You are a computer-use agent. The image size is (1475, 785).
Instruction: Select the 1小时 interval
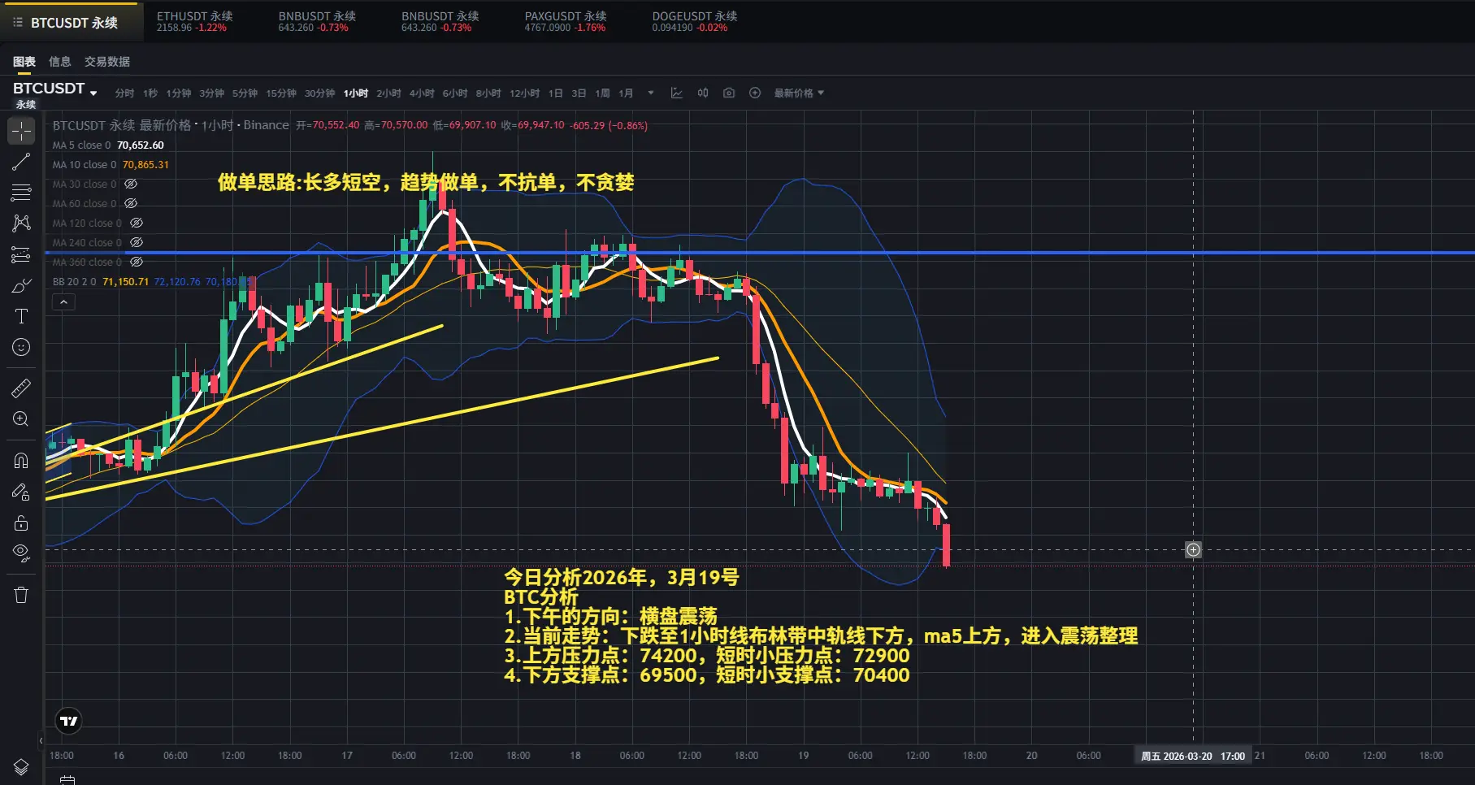click(356, 93)
